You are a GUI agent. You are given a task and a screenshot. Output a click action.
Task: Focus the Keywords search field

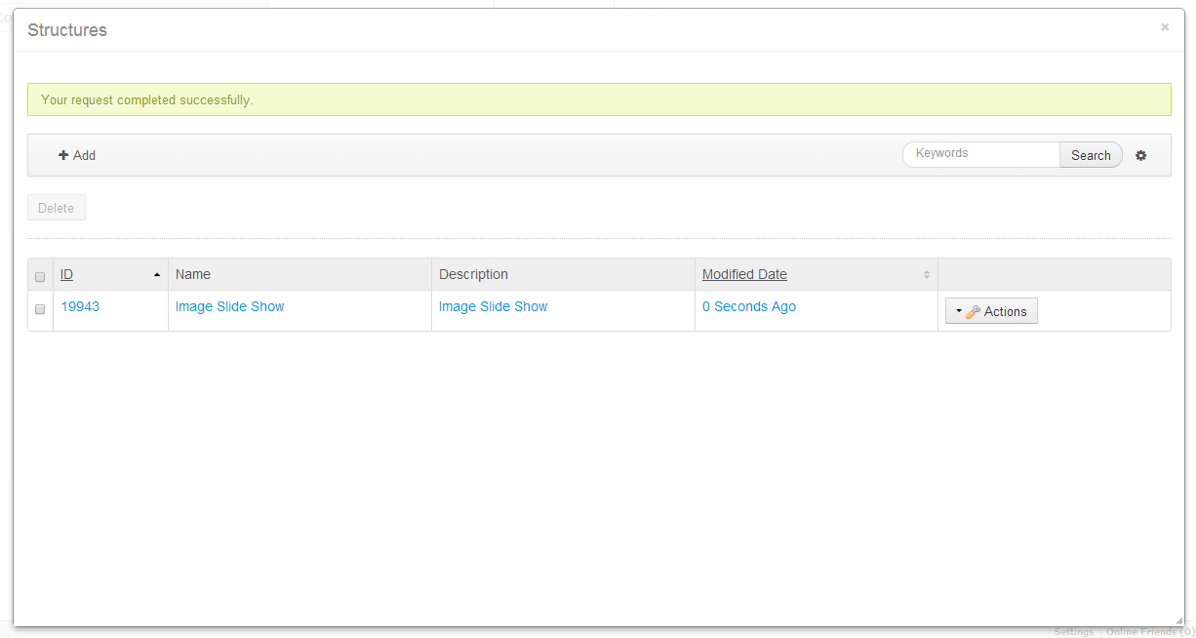click(981, 154)
